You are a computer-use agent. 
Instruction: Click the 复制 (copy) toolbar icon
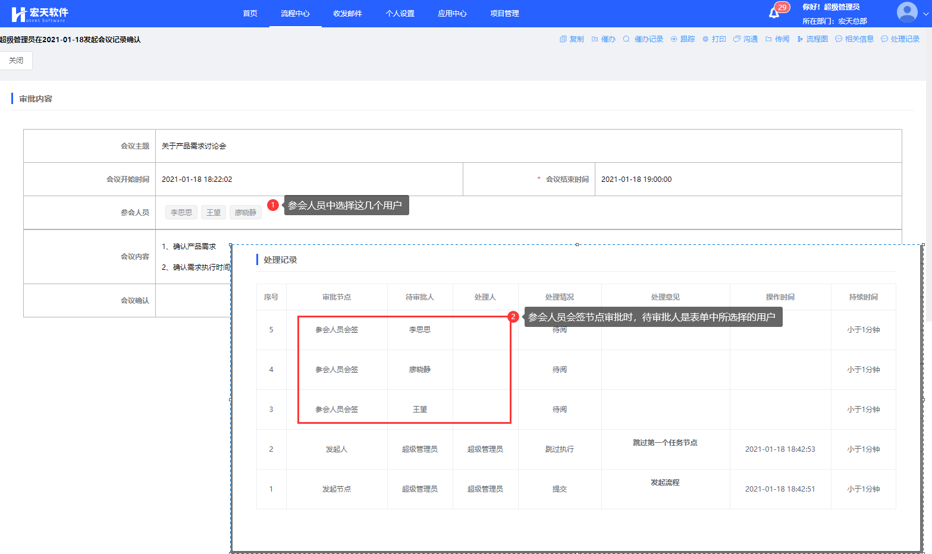tap(571, 39)
